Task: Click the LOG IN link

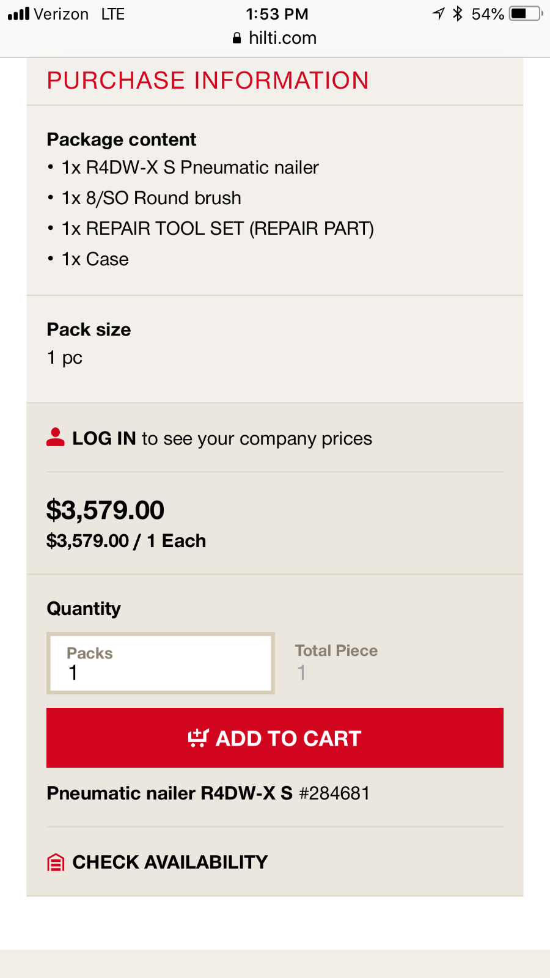Action: 104,438
